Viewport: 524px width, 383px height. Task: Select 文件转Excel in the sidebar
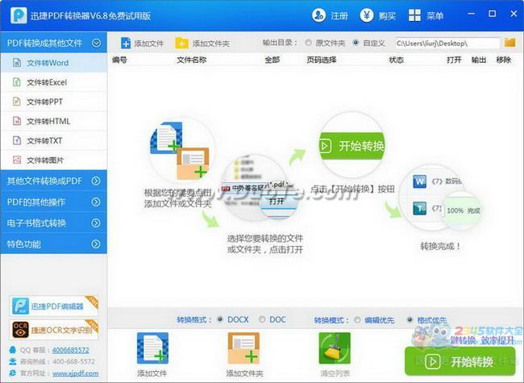(46, 82)
